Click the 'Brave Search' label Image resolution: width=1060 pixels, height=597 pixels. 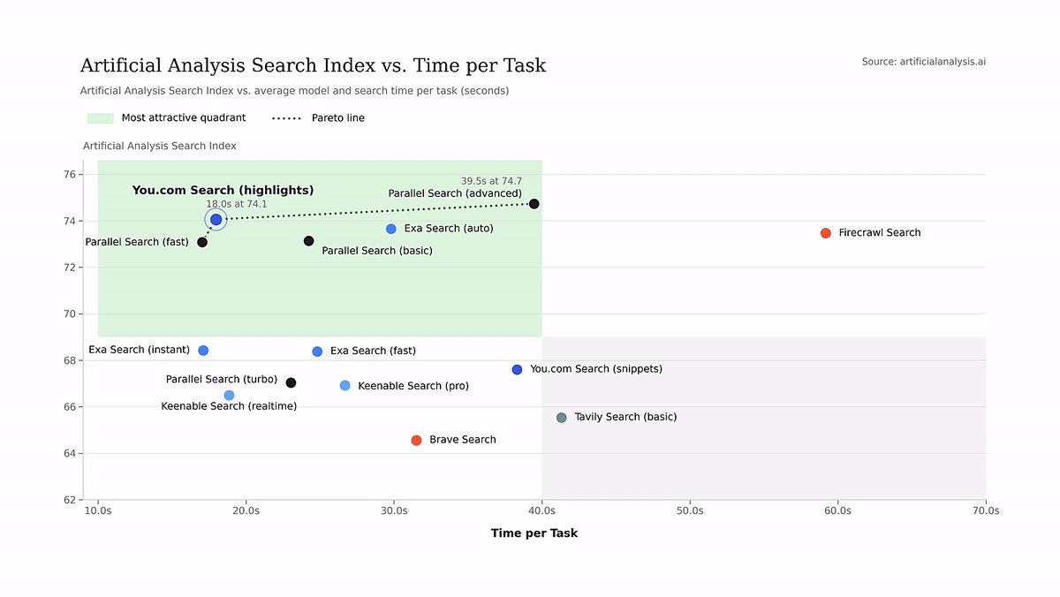tap(463, 440)
